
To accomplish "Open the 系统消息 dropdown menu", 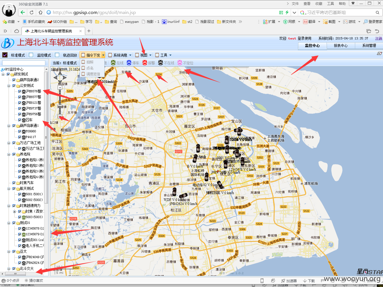I will pos(120,55).
